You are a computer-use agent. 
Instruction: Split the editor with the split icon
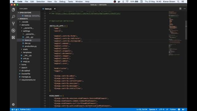[180, 9]
